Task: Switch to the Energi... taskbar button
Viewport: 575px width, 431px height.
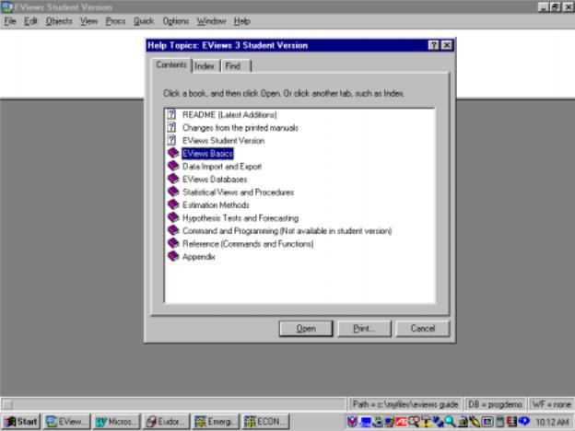Action: tap(216, 422)
